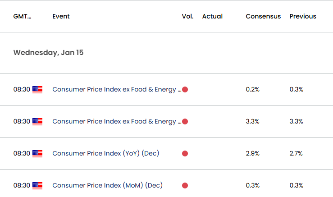Click US flag next to CPI (MoM) event
The image size is (333, 197).
point(37,186)
